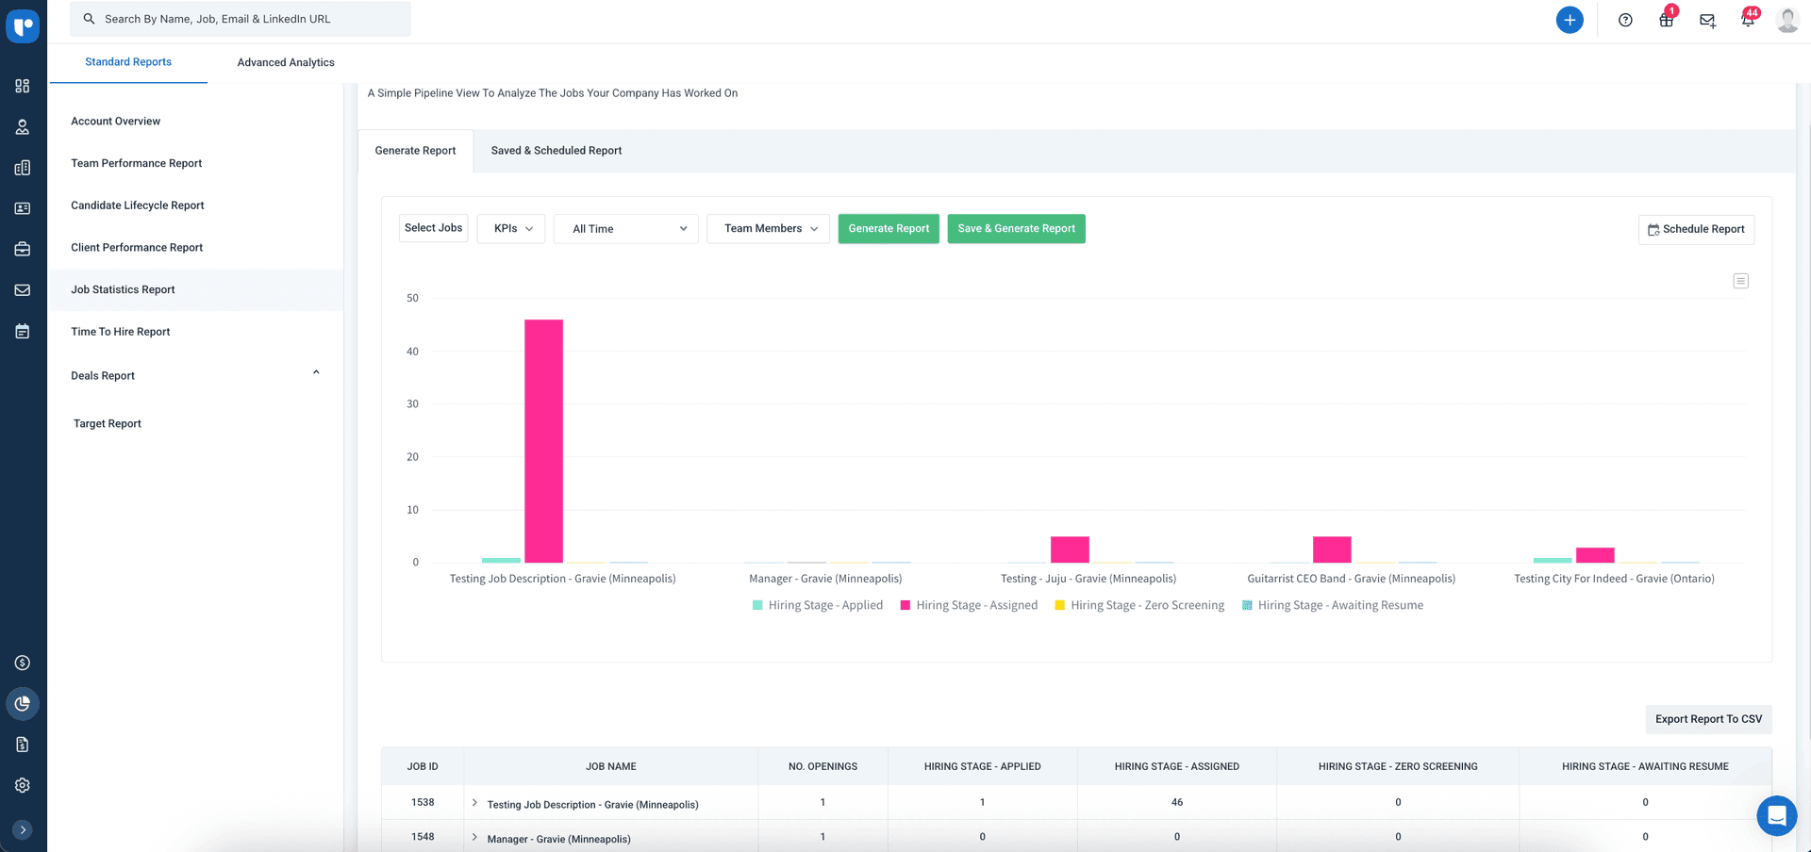Click the blue plus add button
Image resolution: width=1811 pixels, height=852 pixels.
click(1570, 20)
